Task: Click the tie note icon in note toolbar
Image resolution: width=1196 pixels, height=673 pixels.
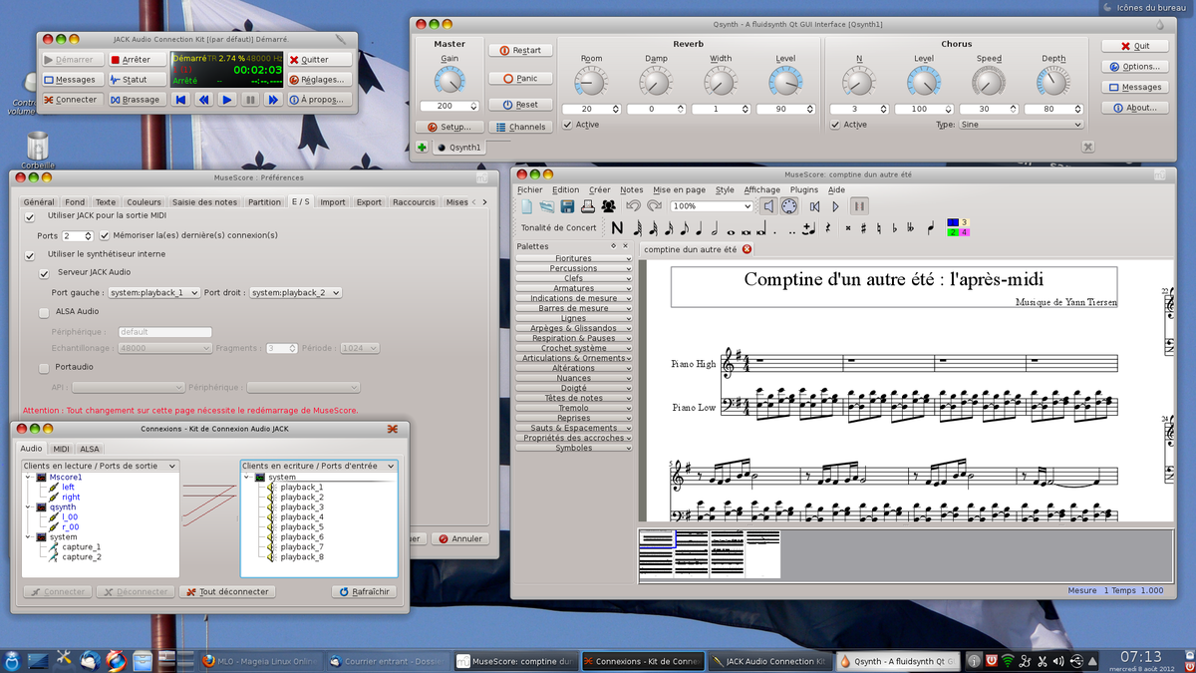Action: (807, 228)
